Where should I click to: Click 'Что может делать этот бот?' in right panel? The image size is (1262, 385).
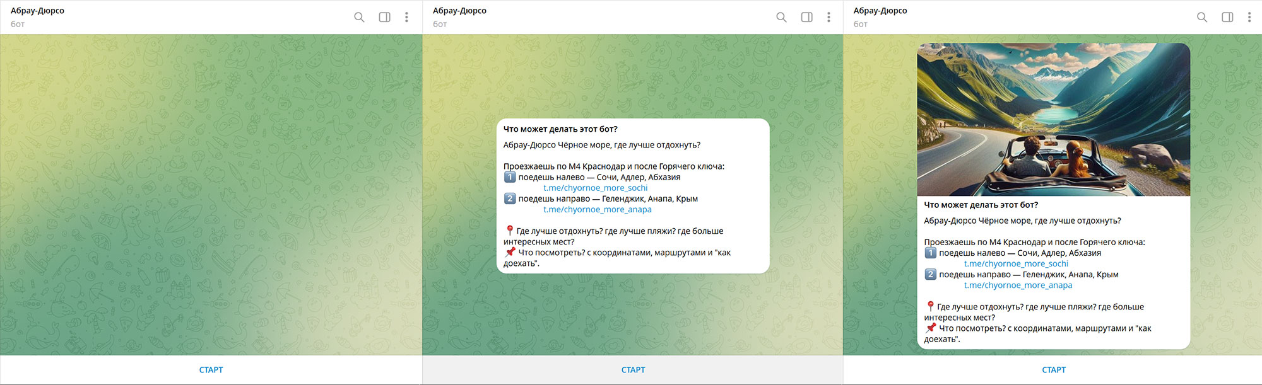pyautogui.click(x=981, y=205)
